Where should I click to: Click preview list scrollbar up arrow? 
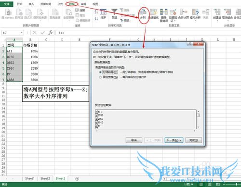pos(199,112)
